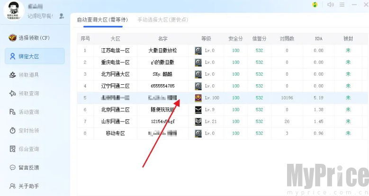Click rank icon in 辽宁网通二区 row
Screen dimensions: 369x196
point(198,86)
